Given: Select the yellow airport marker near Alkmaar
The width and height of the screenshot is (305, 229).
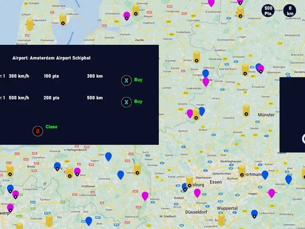Looking at the screenshot, I should click(30, 24).
